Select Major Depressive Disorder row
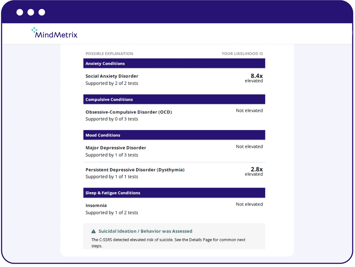355x267 pixels. (116, 148)
